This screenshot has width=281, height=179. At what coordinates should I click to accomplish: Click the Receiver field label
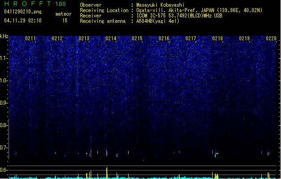tap(91, 16)
